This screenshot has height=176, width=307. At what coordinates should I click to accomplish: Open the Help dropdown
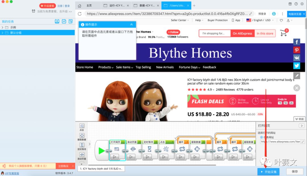point(199,20)
